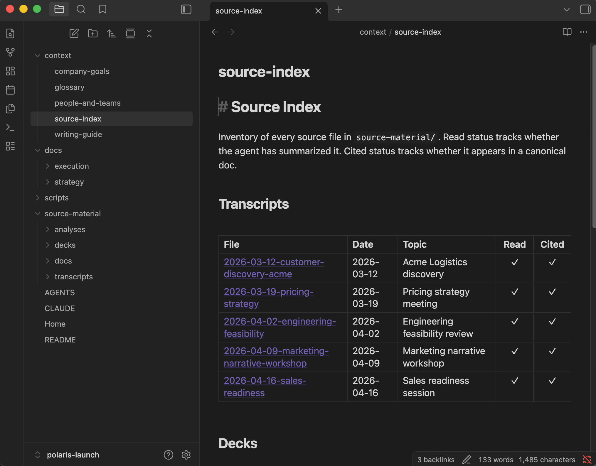The image size is (596, 466).
Task: Open 2026-03-19-pricing-strategy link
Action: (x=268, y=298)
